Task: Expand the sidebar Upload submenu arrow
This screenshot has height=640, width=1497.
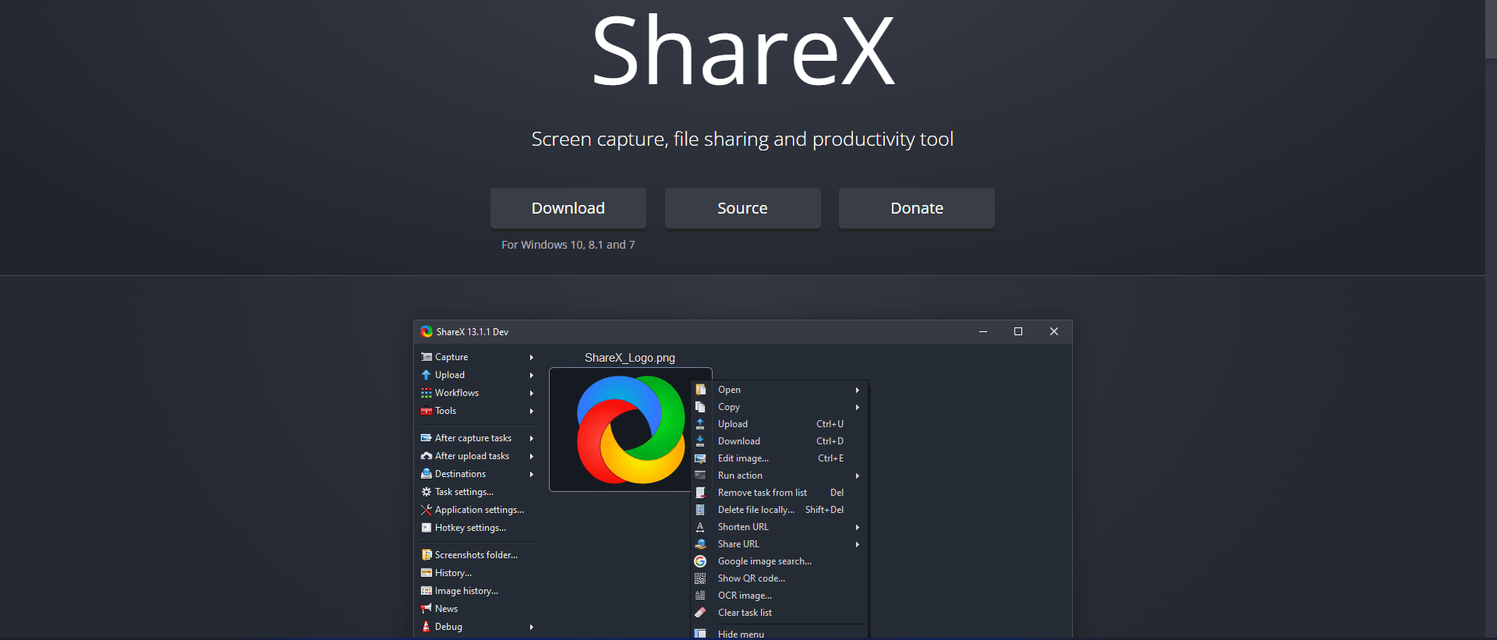Action: pyautogui.click(x=532, y=375)
